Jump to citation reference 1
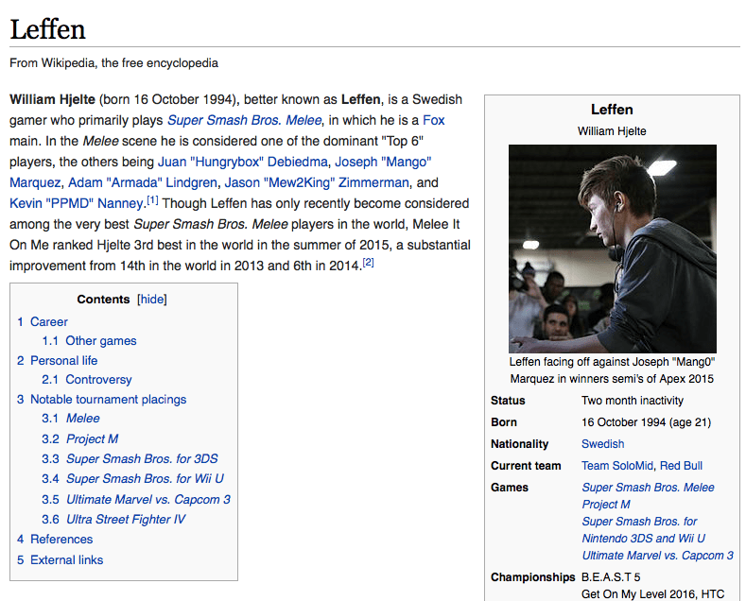 tap(151, 200)
